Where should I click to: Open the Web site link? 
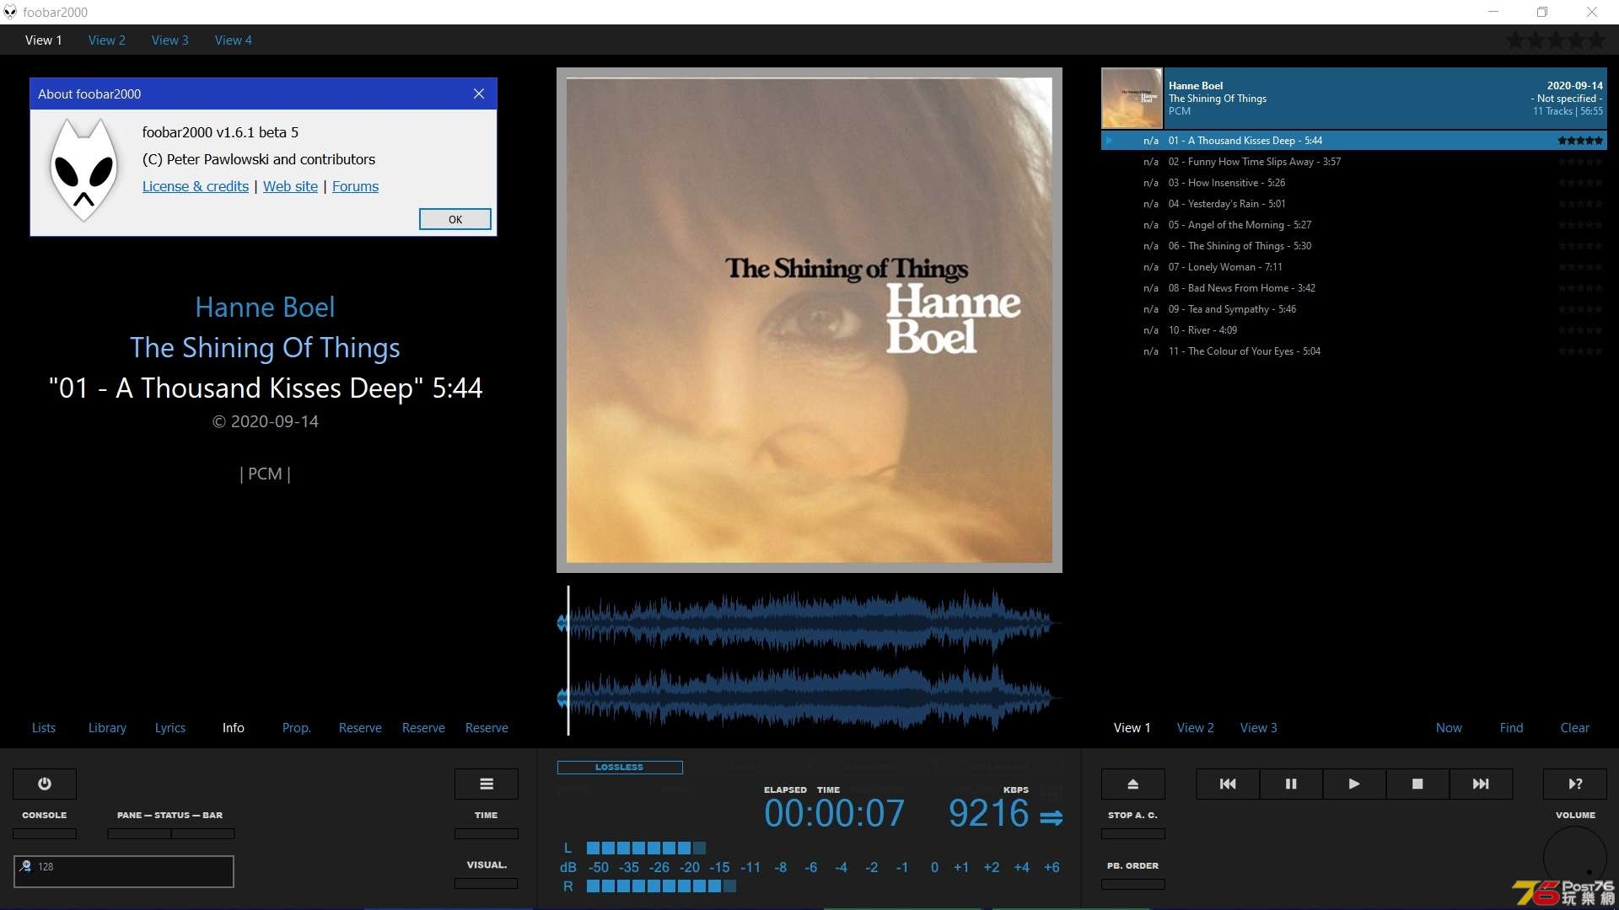pyautogui.click(x=290, y=186)
